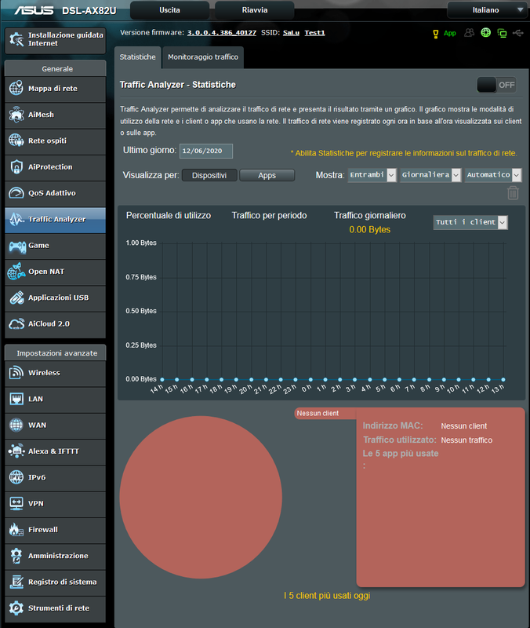Click the Riavvia reboot button

254,10
